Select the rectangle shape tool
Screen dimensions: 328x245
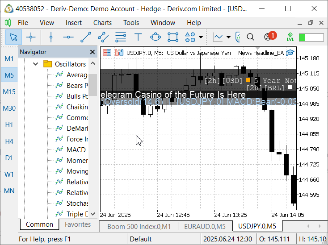click(173, 37)
